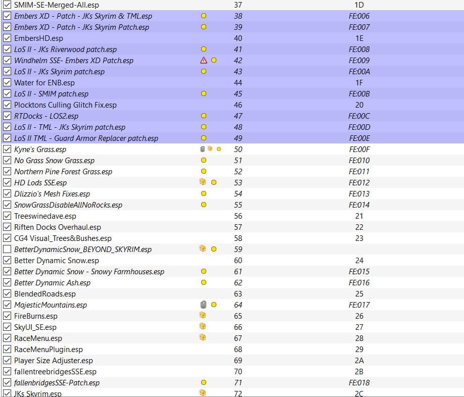Click yellow flag on Snowy Farmhouses.esp
Image resolution: width=464 pixels, height=397 pixels.
pyautogui.click(x=204, y=271)
